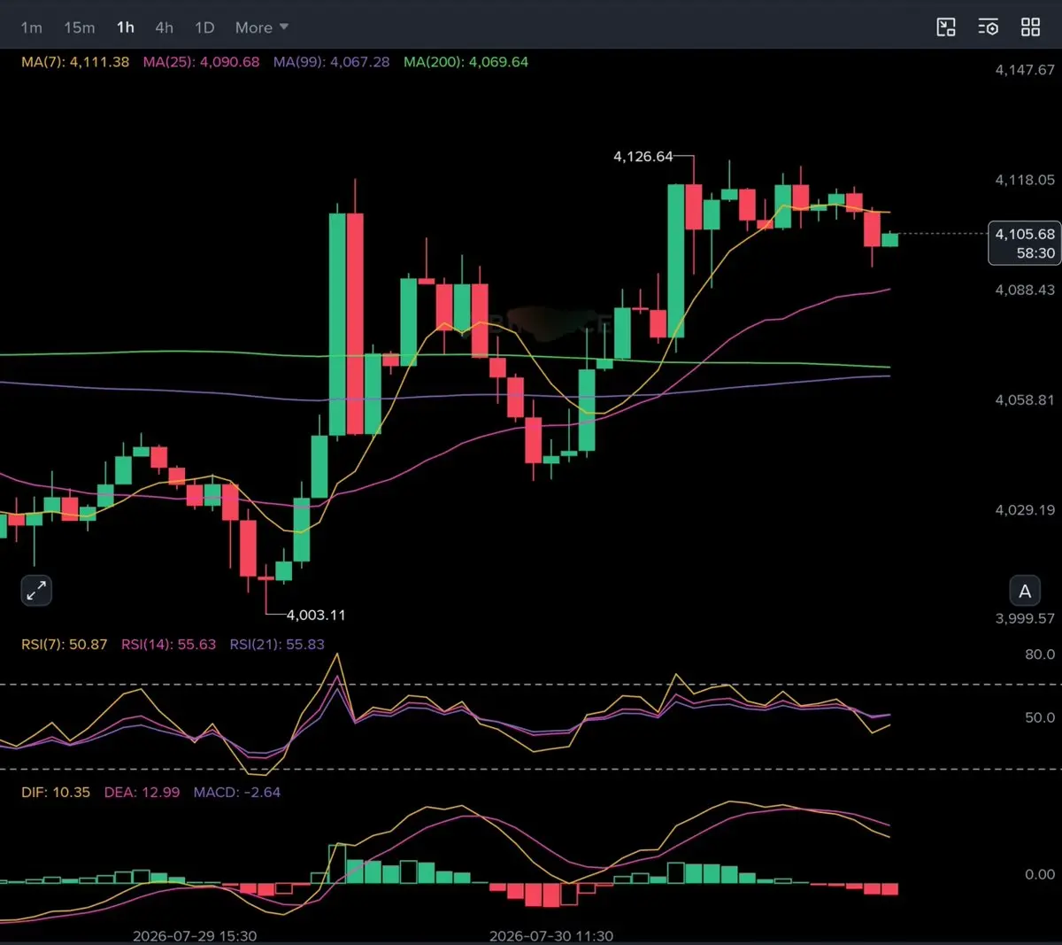The image size is (1062, 945).
Task: Click the 4,147.67 price axis label
Action: point(1025,70)
